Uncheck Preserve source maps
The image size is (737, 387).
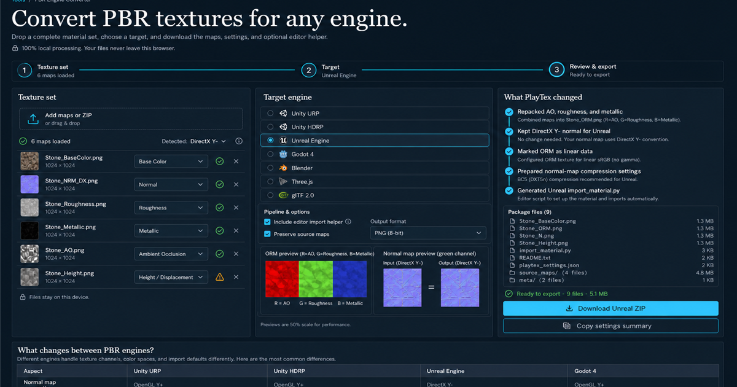267,234
